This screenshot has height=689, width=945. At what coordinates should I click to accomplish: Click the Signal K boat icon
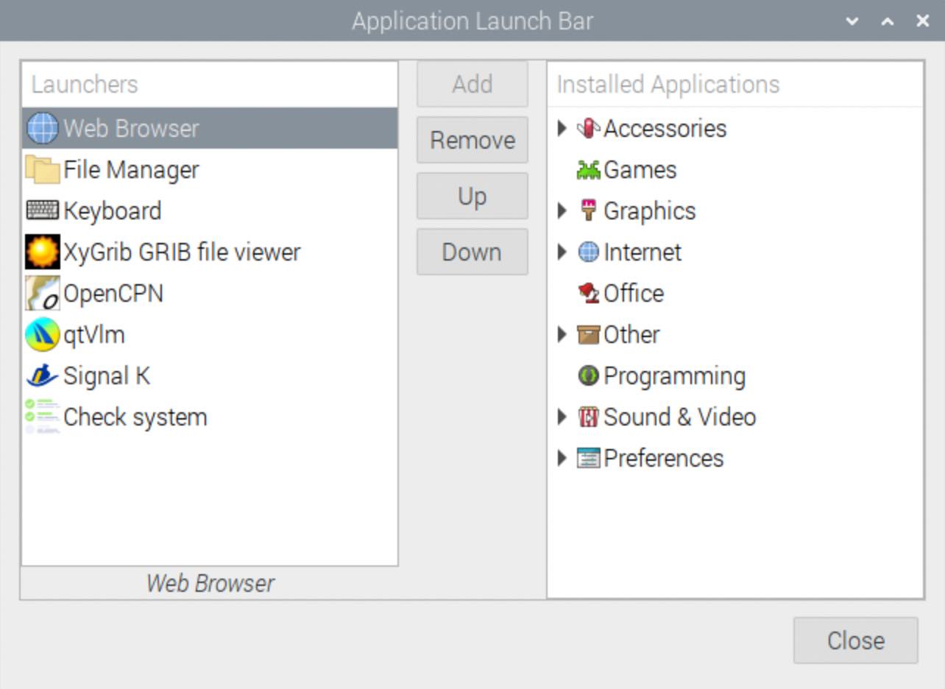(43, 375)
